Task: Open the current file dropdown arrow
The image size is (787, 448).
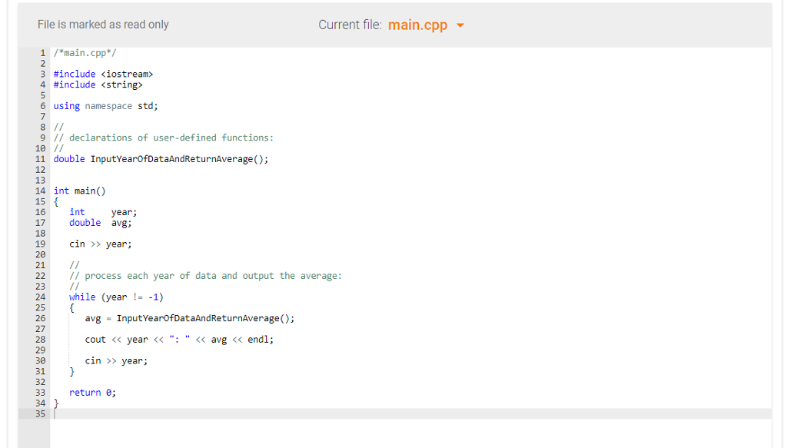Action: [x=460, y=25]
